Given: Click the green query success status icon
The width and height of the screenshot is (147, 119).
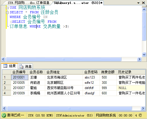Looking at the screenshot, I should 4,115.
